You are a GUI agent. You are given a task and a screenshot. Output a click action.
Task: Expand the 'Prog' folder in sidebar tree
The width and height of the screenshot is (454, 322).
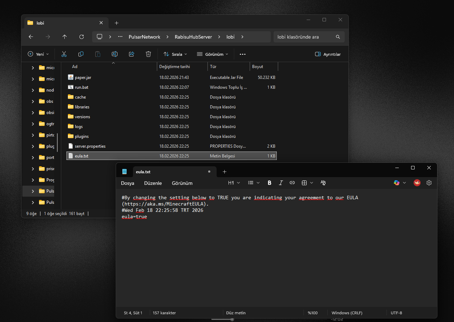coord(33,180)
